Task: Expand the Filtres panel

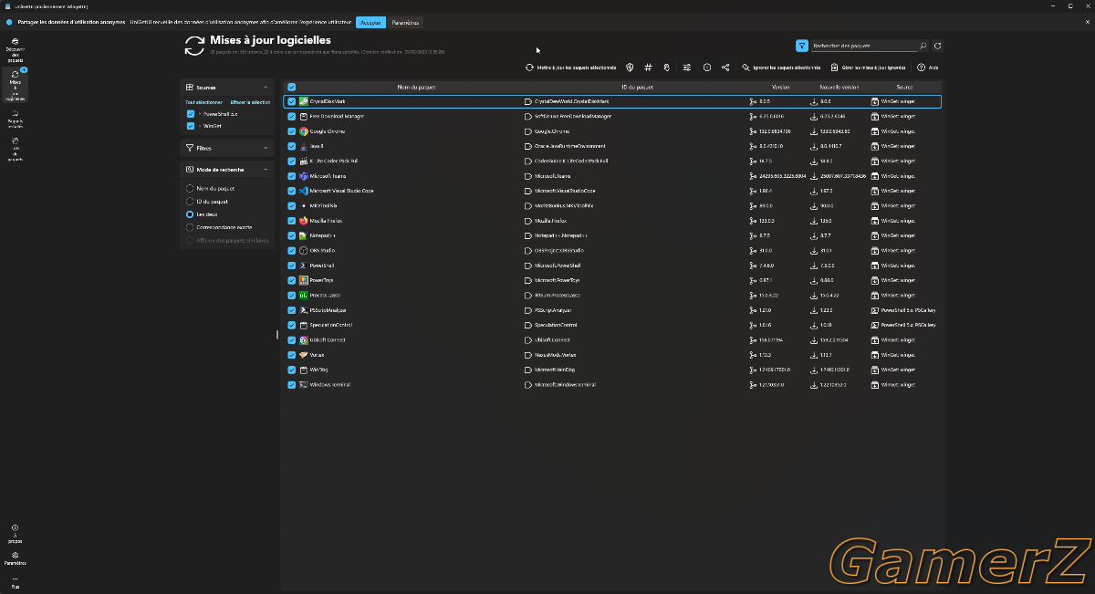Action: coord(266,148)
